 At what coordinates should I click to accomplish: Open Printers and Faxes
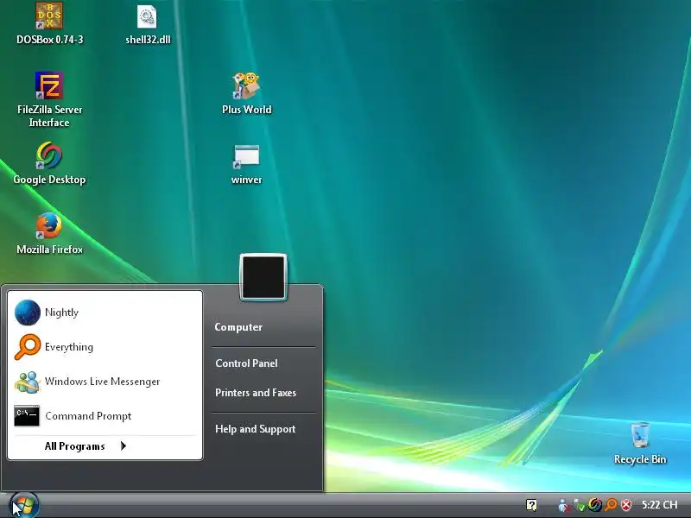click(x=256, y=393)
